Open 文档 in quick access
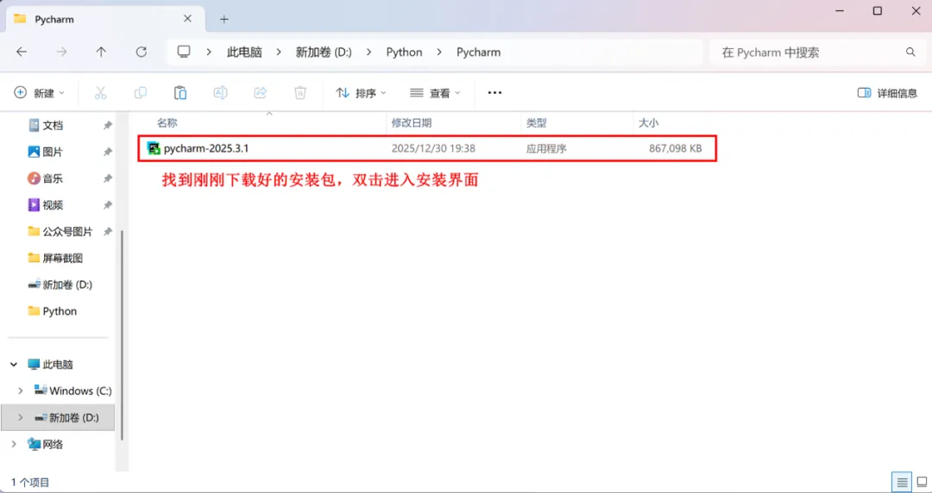Screen dimensions: 932x493 pos(46,125)
